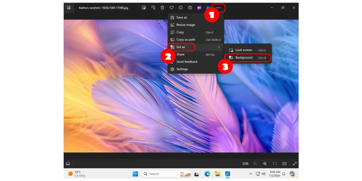
Task: Favorite the photo using the heart icon
Action: (x=171, y=7)
